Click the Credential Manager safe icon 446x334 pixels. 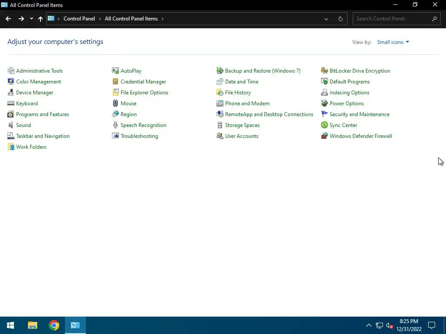[115, 81]
